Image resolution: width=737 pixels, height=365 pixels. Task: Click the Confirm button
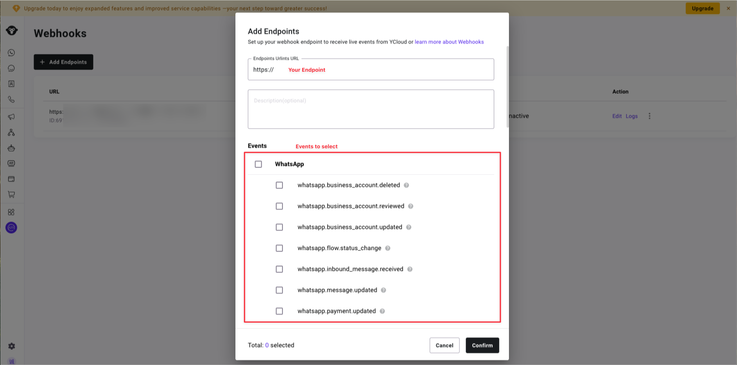tap(482, 345)
